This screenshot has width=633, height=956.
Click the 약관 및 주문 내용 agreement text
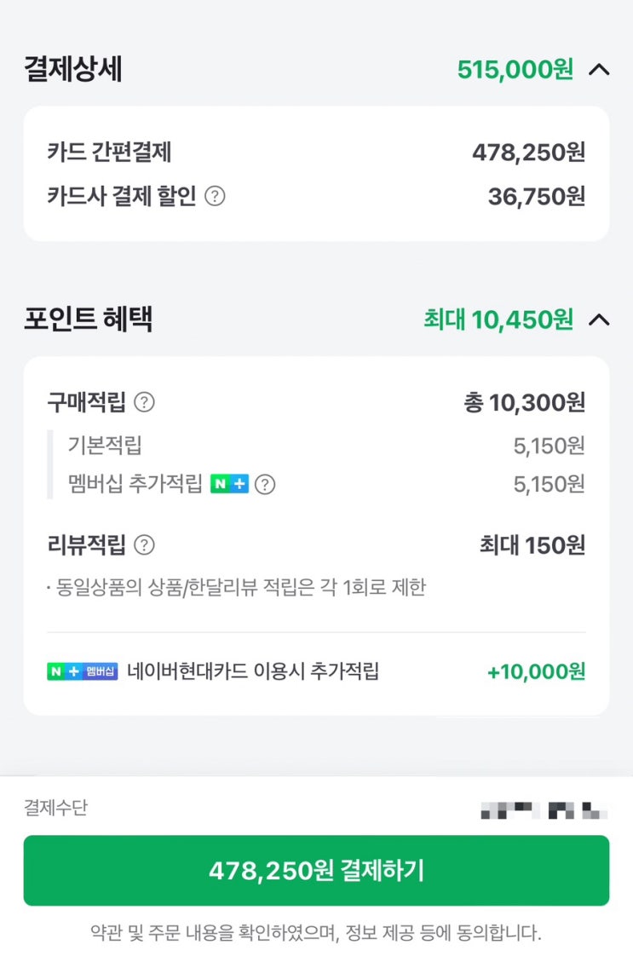click(316, 932)
